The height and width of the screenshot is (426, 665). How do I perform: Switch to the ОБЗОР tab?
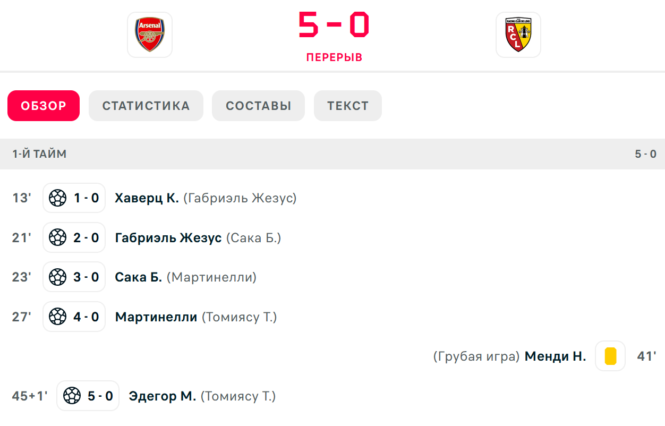point(44,106)
